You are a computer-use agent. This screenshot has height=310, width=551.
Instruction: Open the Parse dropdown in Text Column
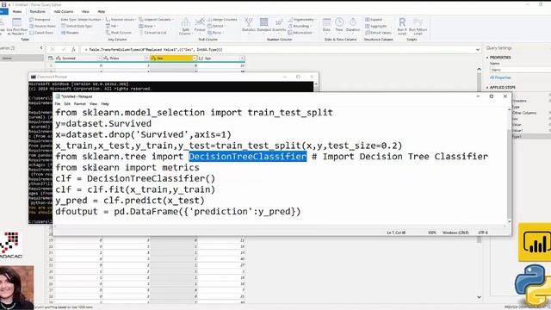coord(215,33)
